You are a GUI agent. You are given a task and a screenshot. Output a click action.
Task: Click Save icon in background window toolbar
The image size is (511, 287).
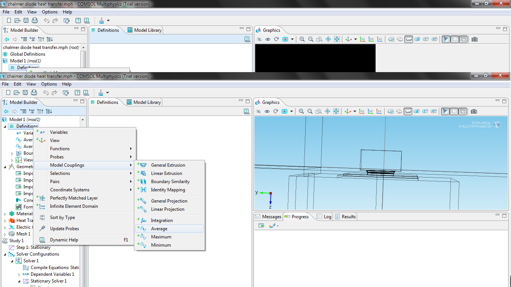coord(26,21)
